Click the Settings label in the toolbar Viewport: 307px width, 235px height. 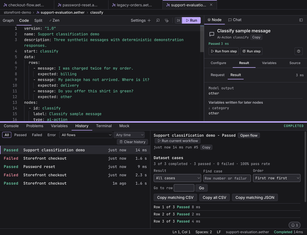(138, 20)
